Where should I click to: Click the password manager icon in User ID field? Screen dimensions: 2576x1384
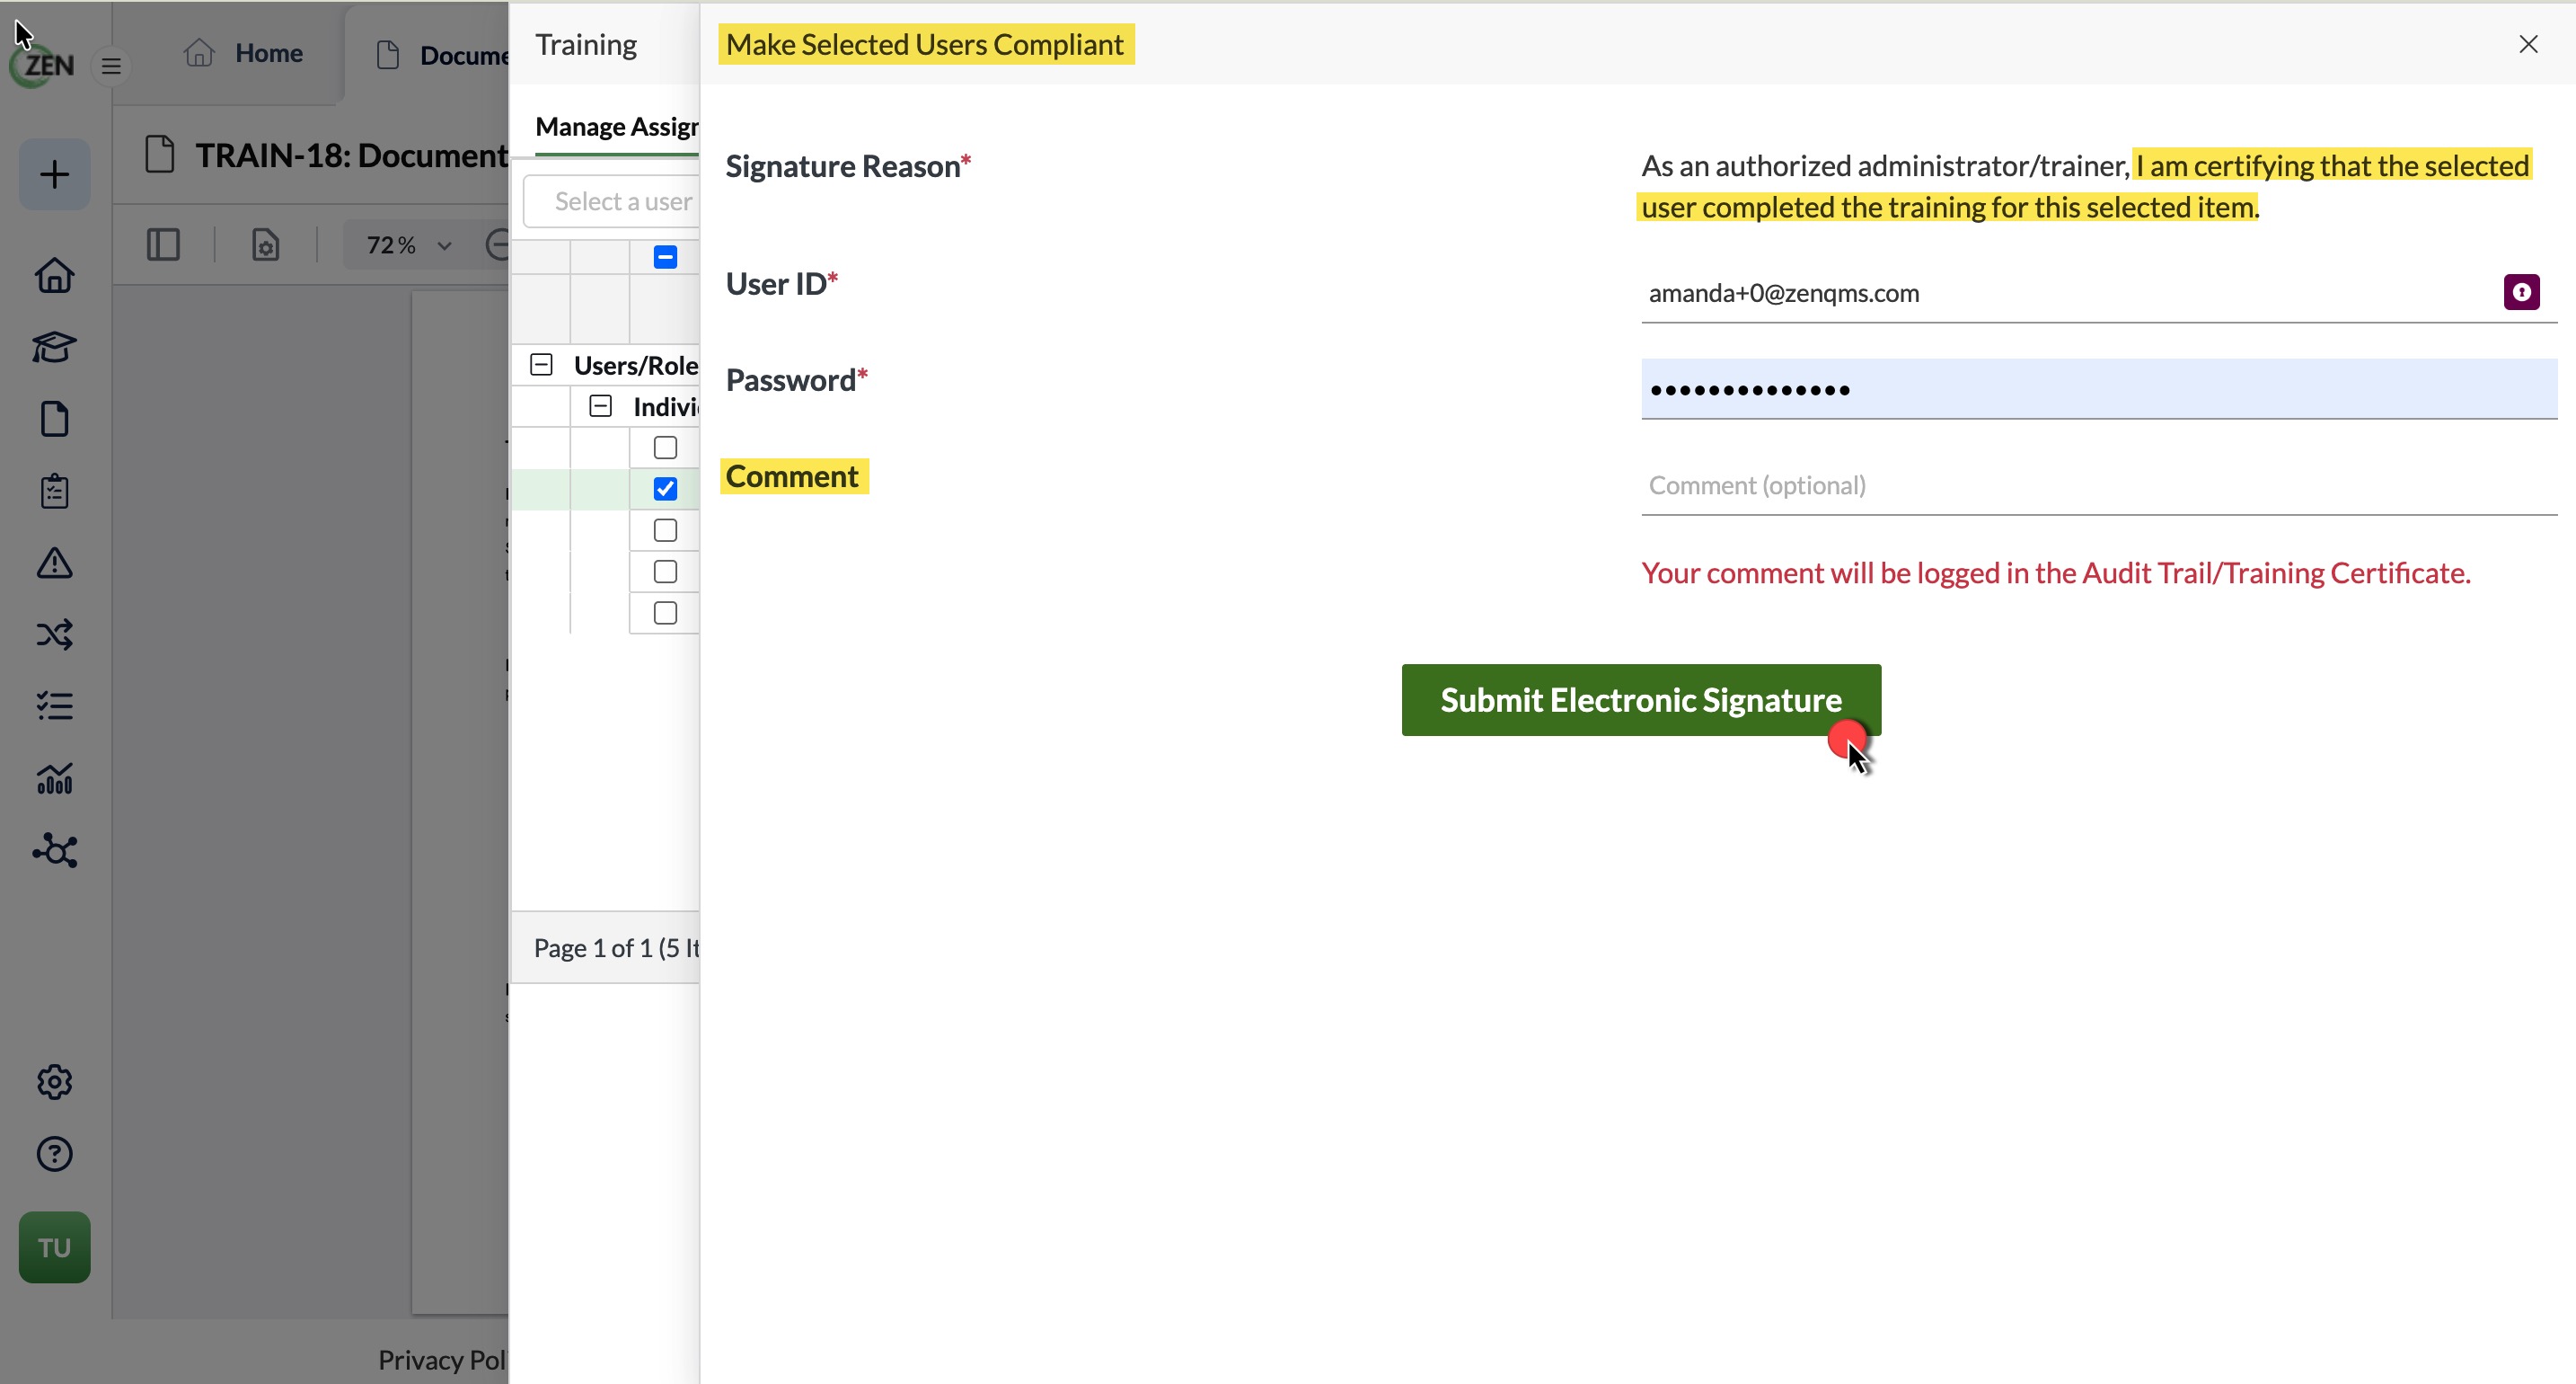(x=2521, y=292)
